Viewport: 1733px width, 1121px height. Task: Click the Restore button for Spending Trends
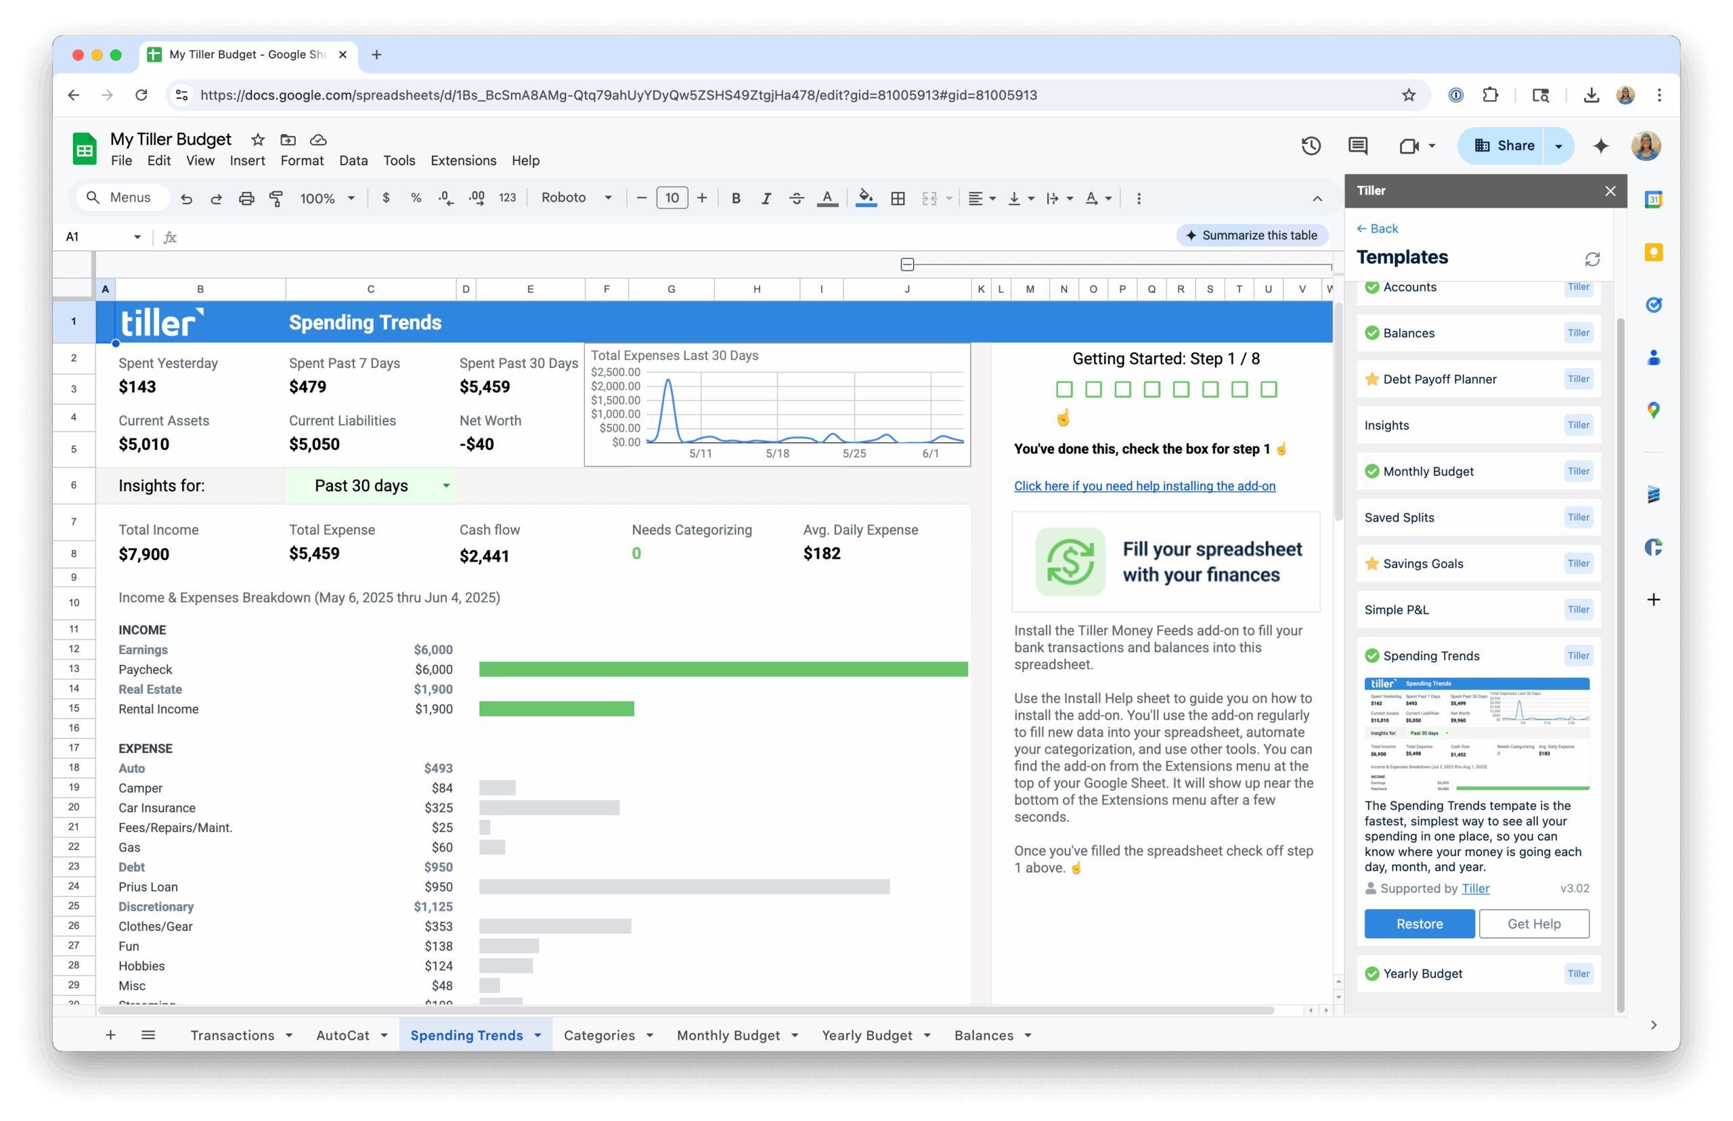coord(1418,923)
